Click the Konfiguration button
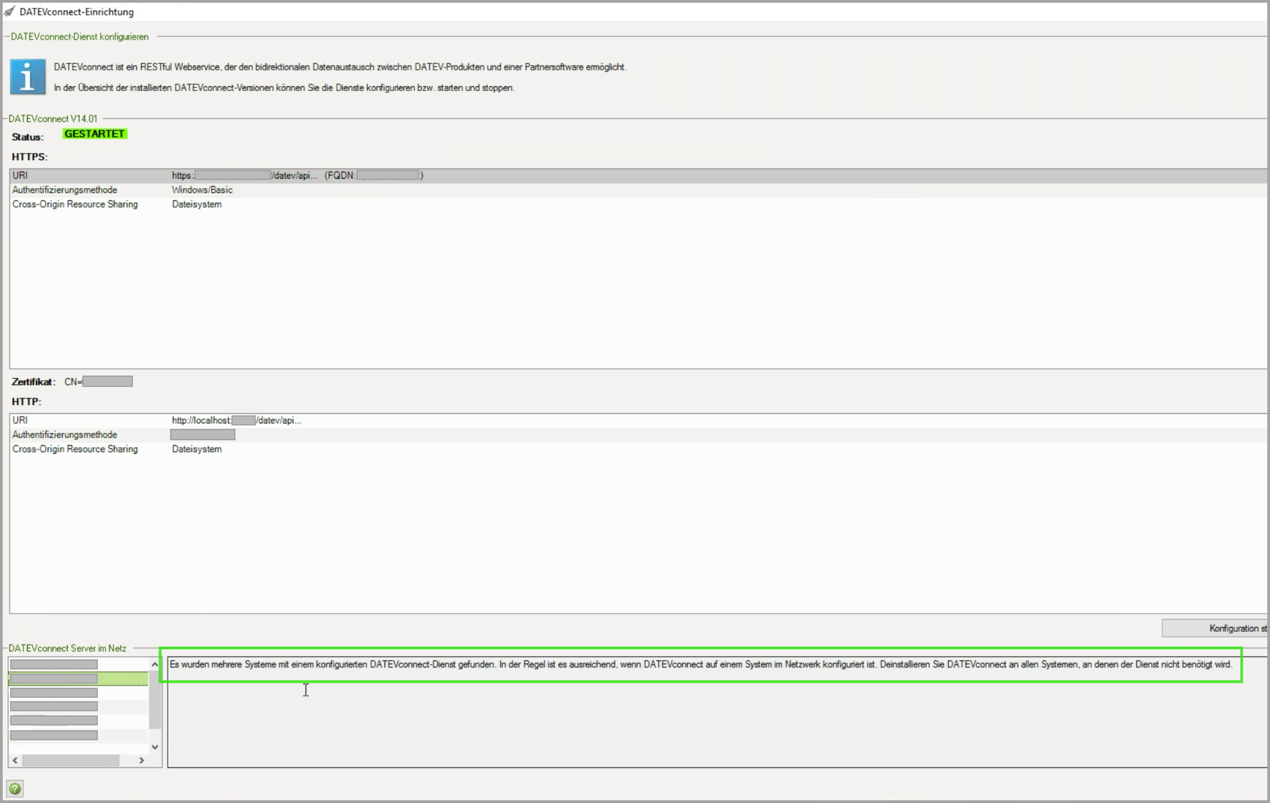Viewport: 1270px width, 803px height. [1215, 628]
